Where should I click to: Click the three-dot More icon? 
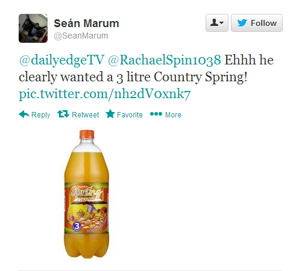[x=156, y=114]
